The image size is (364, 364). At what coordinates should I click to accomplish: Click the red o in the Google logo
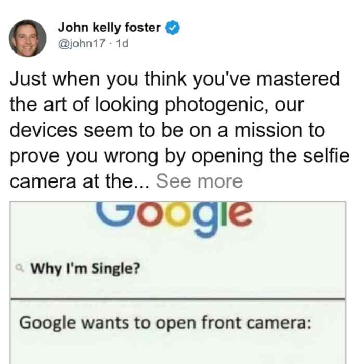tap(150, 214)
